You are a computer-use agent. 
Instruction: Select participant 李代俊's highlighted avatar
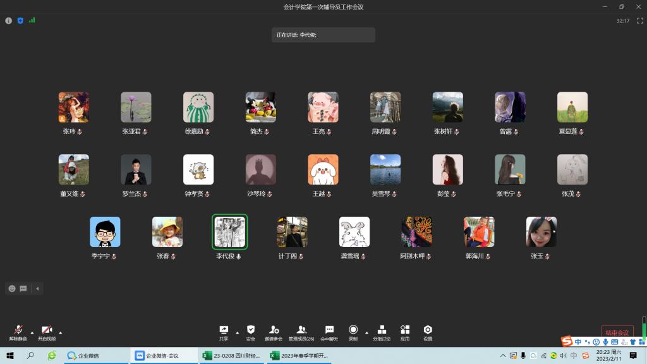tap(229, 232)
